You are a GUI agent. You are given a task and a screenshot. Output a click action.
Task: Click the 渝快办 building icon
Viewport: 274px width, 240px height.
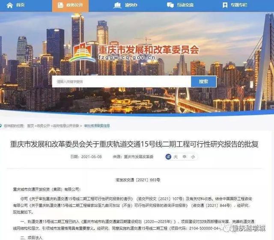click(117, 5)
